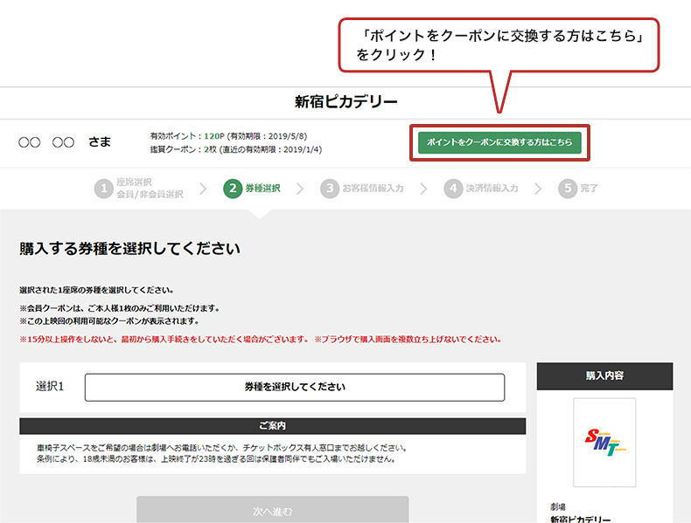Open the 券種を選択してください ticket type selector

pos(294,387)
